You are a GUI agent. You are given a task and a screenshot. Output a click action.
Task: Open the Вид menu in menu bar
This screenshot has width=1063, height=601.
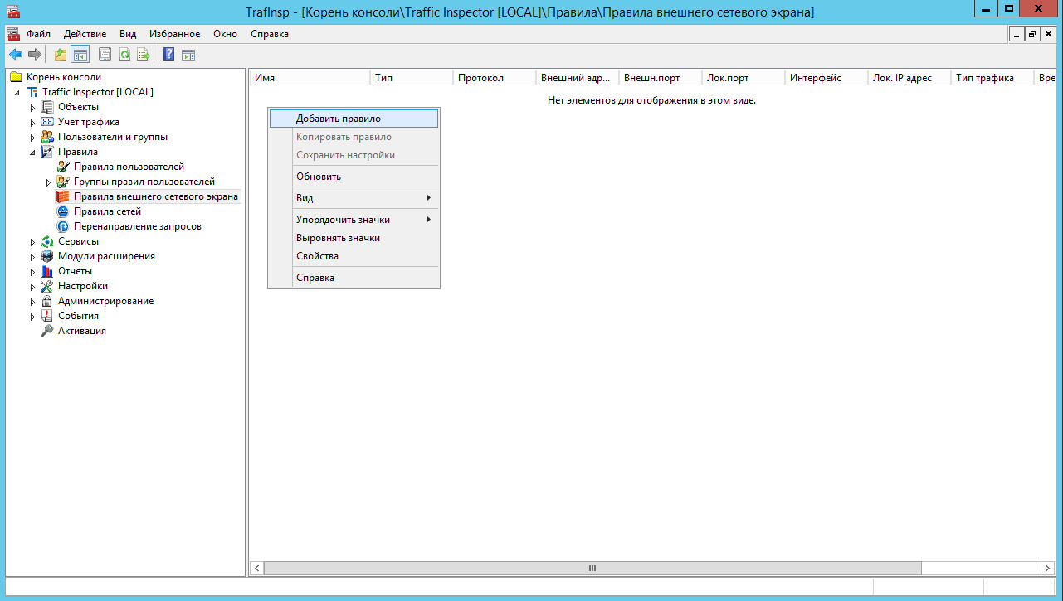pos(128,34)
